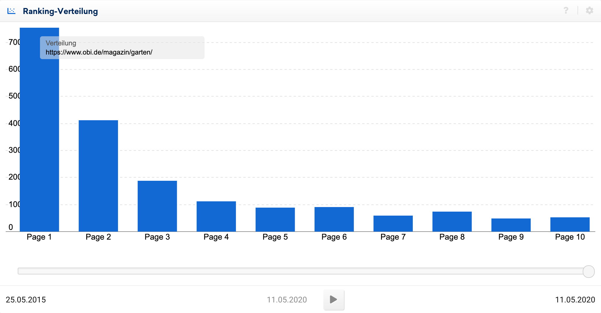The width and height of the screenshot is (601, 313).
Task: Click the Page 2 bar
Action: pos(98,176)
